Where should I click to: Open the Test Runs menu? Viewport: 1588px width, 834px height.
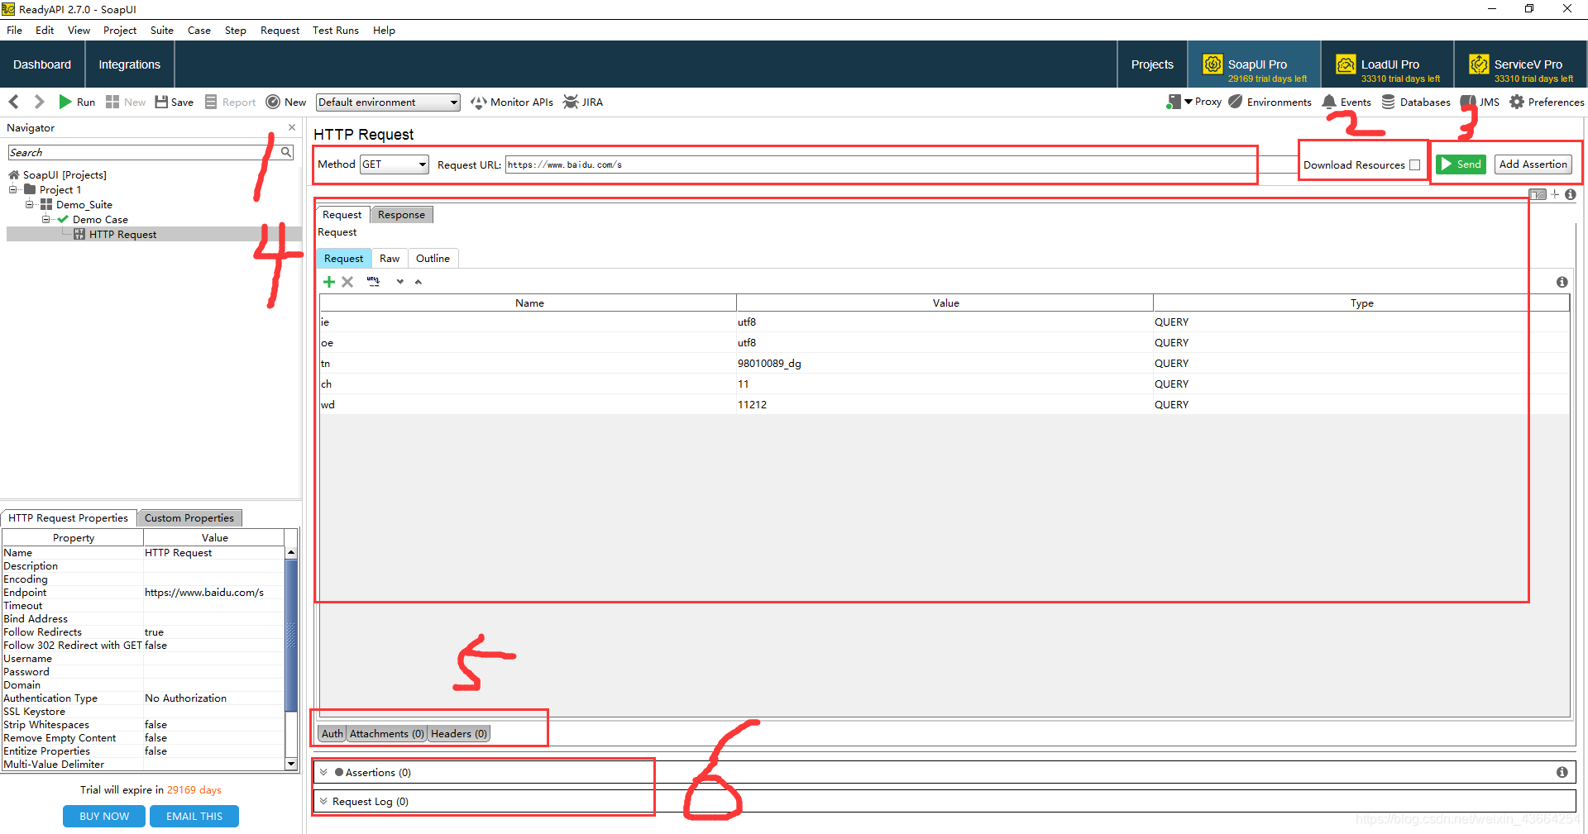335,30
